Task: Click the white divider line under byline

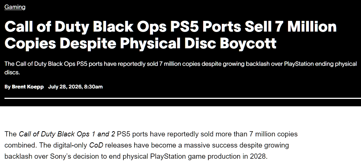Action: 183,98
